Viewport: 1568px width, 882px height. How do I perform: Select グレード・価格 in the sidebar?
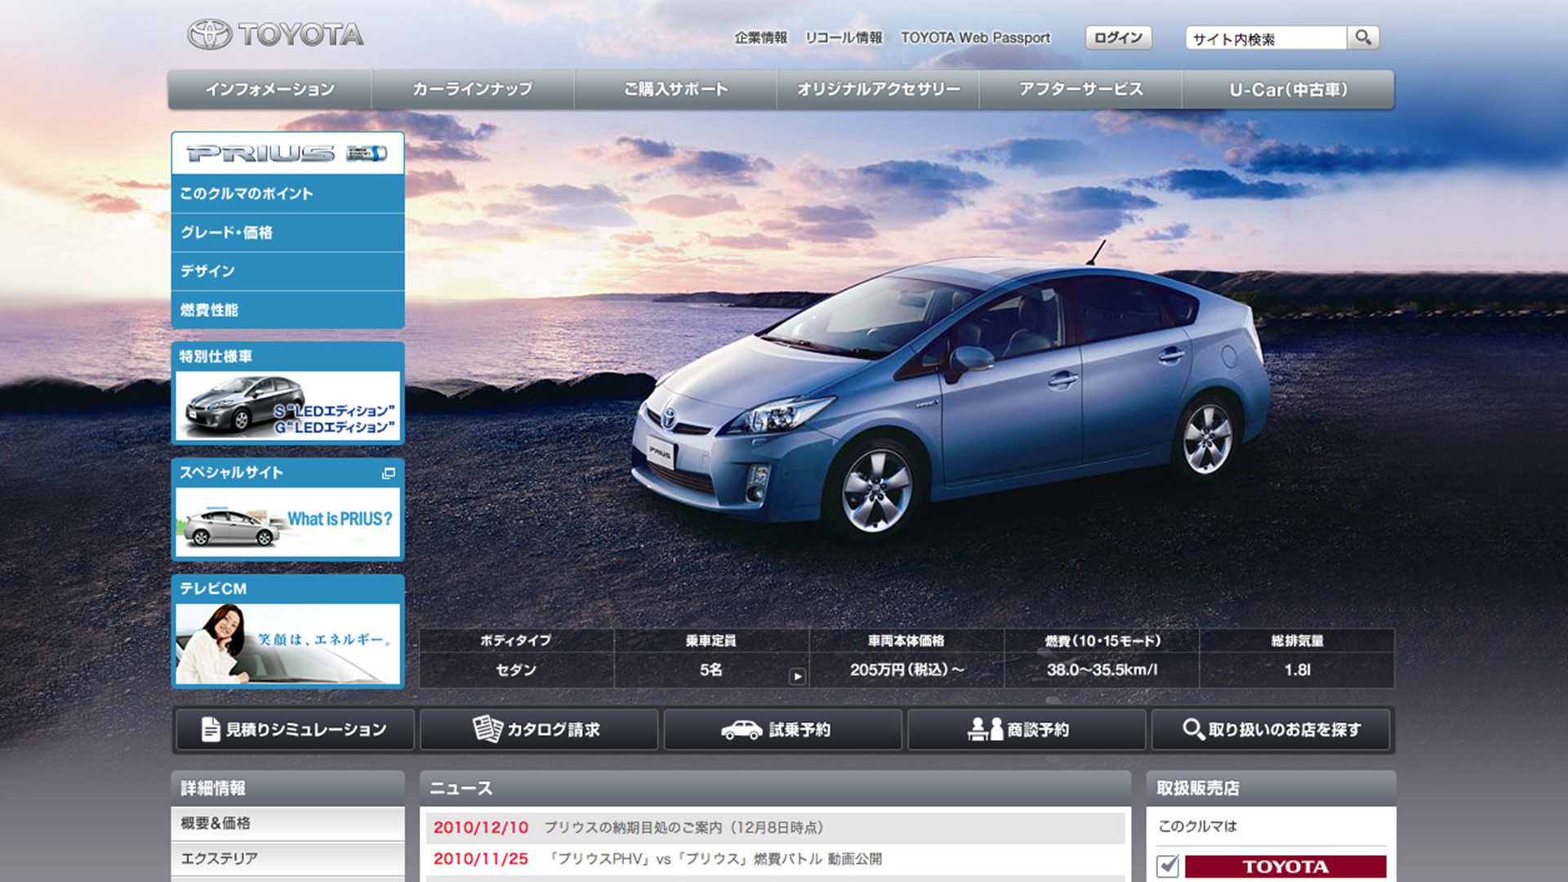(287, 233)
